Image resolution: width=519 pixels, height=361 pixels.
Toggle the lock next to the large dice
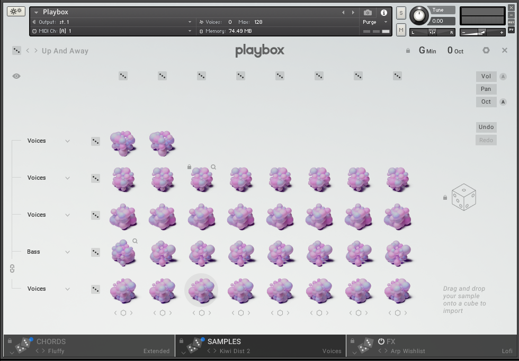[x=445, y=197]
